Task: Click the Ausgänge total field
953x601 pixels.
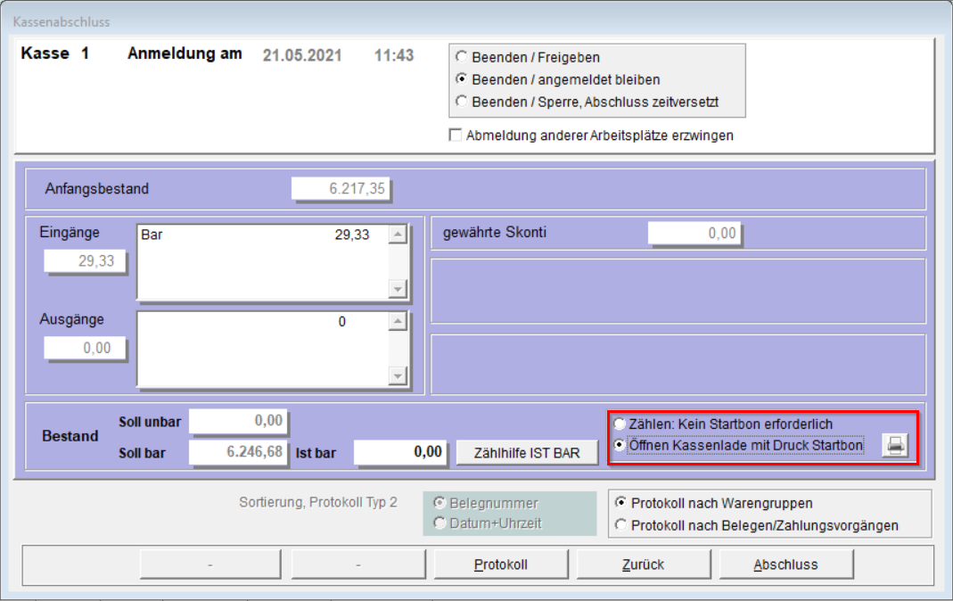Action: click(x=85, y=348)
